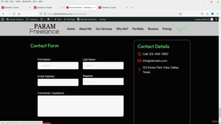The image size is (221, 124).
Task: Click Param Freelance in the admin bar
Action: point(15,19)
